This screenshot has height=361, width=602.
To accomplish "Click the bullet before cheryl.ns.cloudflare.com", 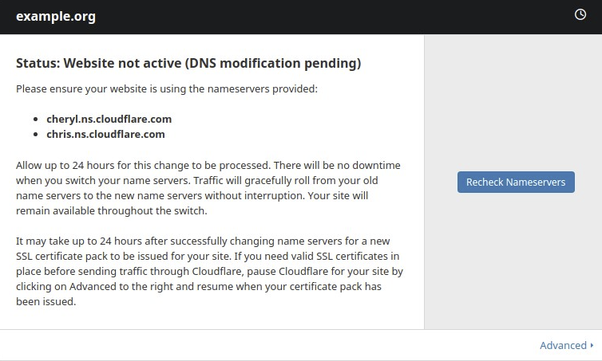I will (36, 120).
